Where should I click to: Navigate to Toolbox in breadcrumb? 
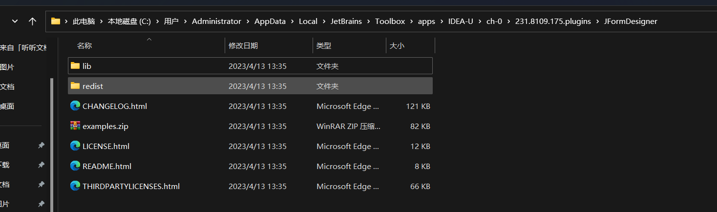click(390, 21)
